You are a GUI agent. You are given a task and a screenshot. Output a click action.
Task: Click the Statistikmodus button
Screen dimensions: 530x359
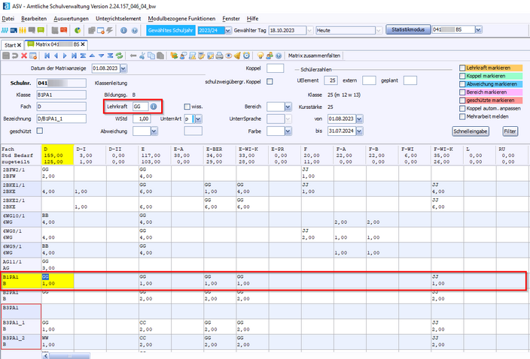[408, 29]
